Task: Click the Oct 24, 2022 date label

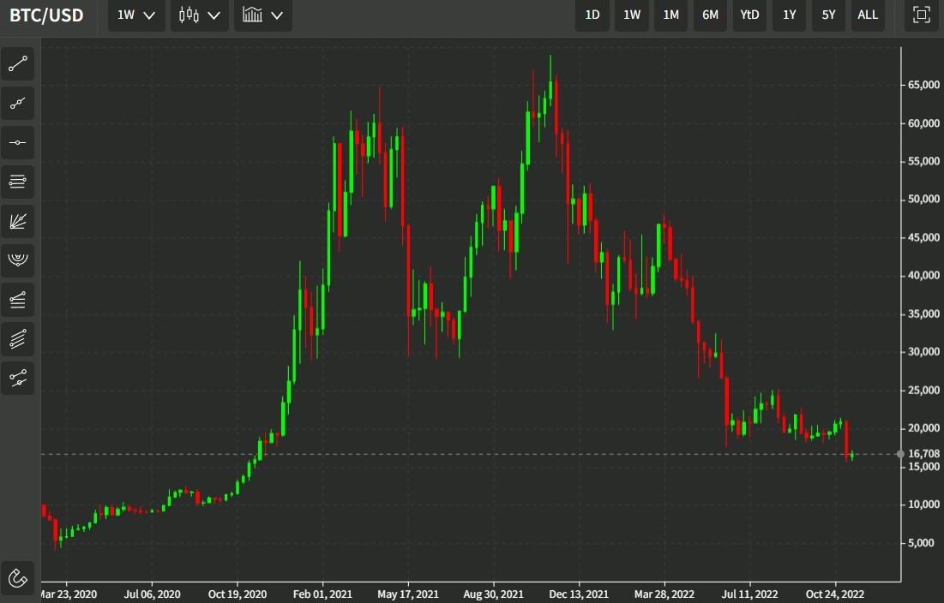Action: [x=836, y=594]
